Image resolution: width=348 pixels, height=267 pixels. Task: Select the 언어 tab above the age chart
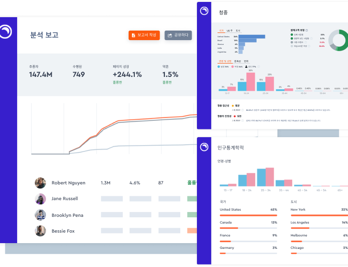[246, 61]
